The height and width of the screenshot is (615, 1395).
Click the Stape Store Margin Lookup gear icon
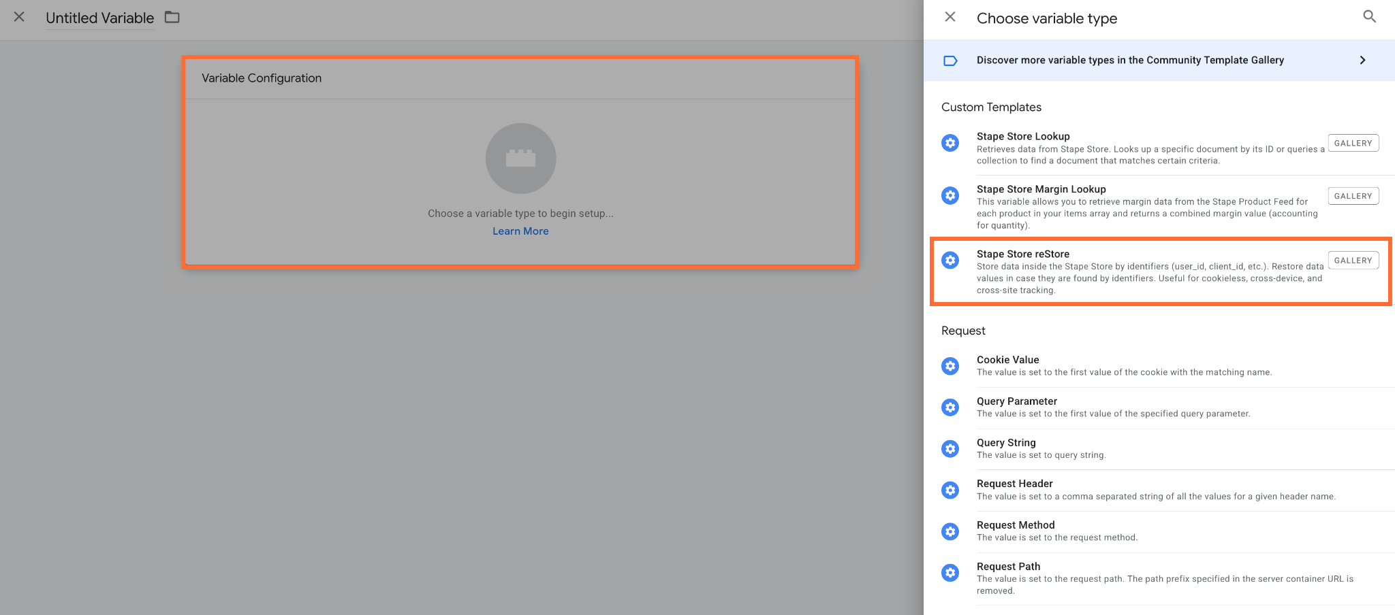950,196
